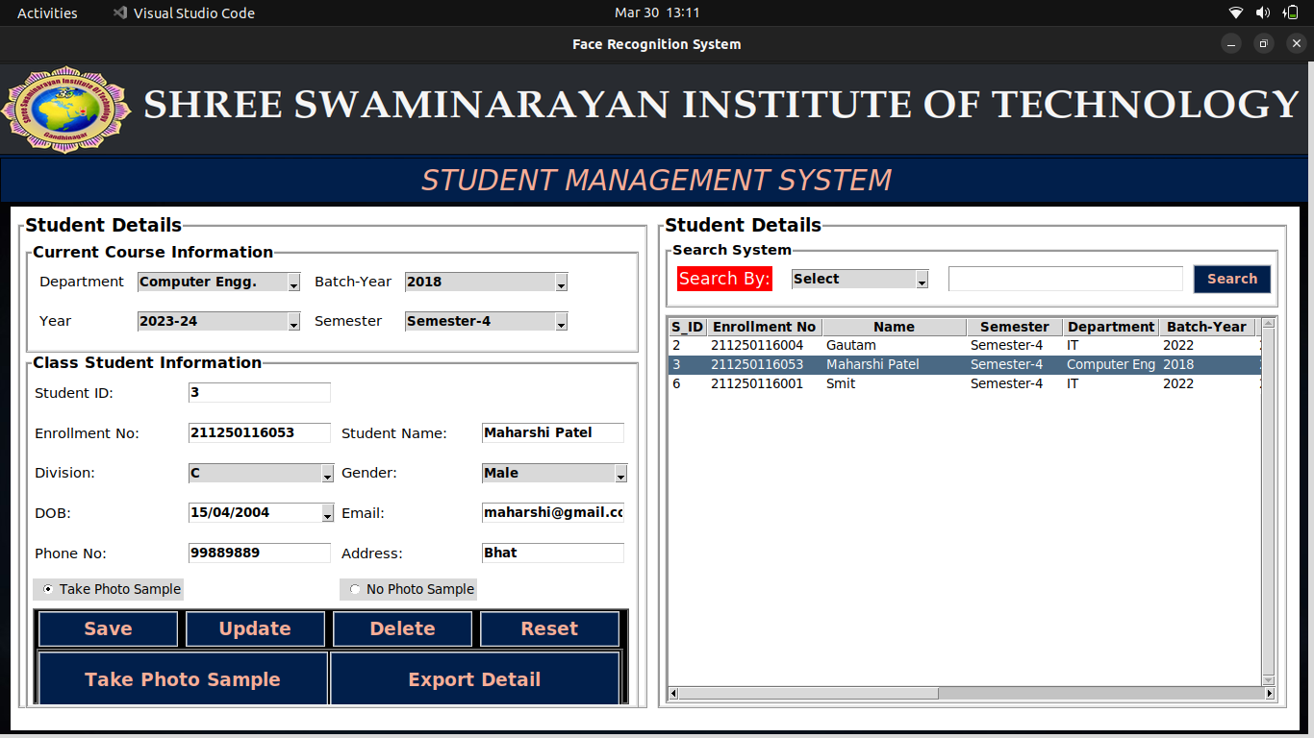Click the Name column header
1314x738 pixels.
point(894,327)
